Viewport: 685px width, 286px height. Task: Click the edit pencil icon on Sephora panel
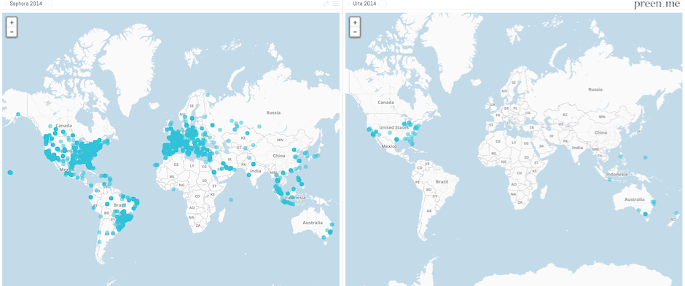click(326, 4)
